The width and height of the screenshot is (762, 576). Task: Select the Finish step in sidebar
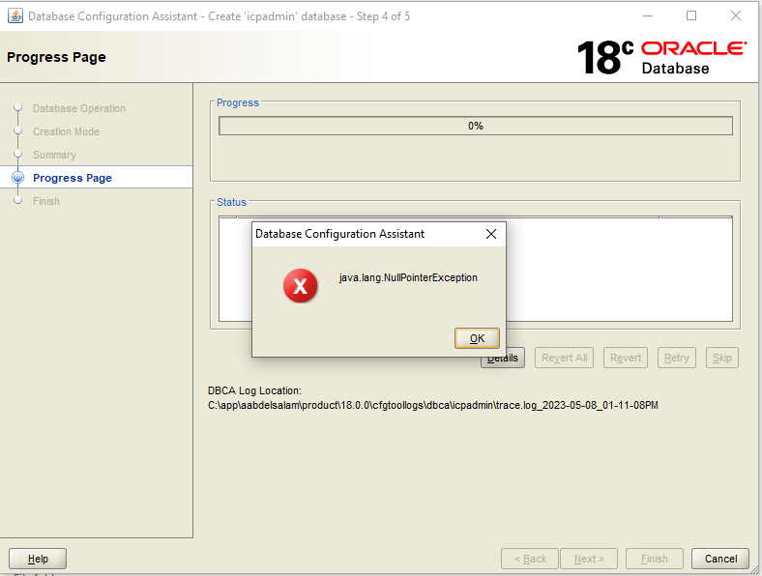tap(46, 201)
